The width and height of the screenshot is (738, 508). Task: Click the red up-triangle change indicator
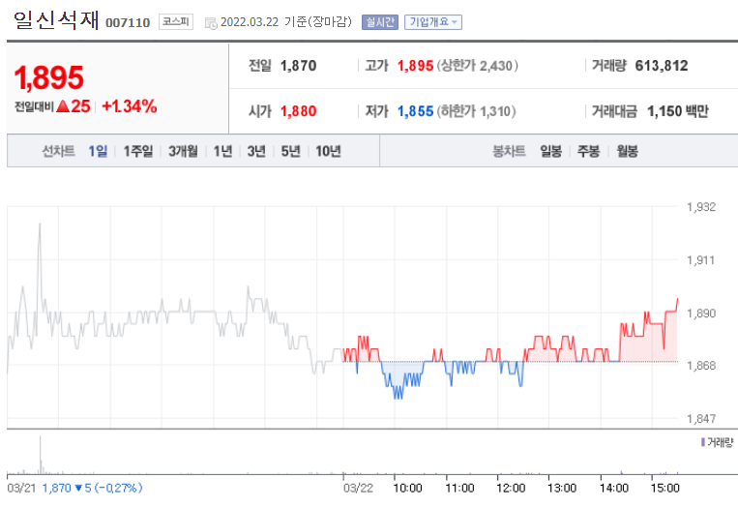tap(63, 106)
